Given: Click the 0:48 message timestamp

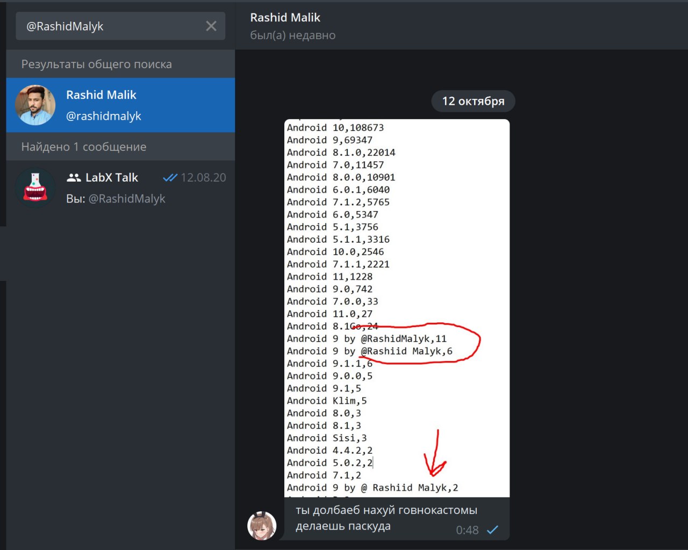Looking at the screenshot, I should pyautogui.click(x=467, y=530).
